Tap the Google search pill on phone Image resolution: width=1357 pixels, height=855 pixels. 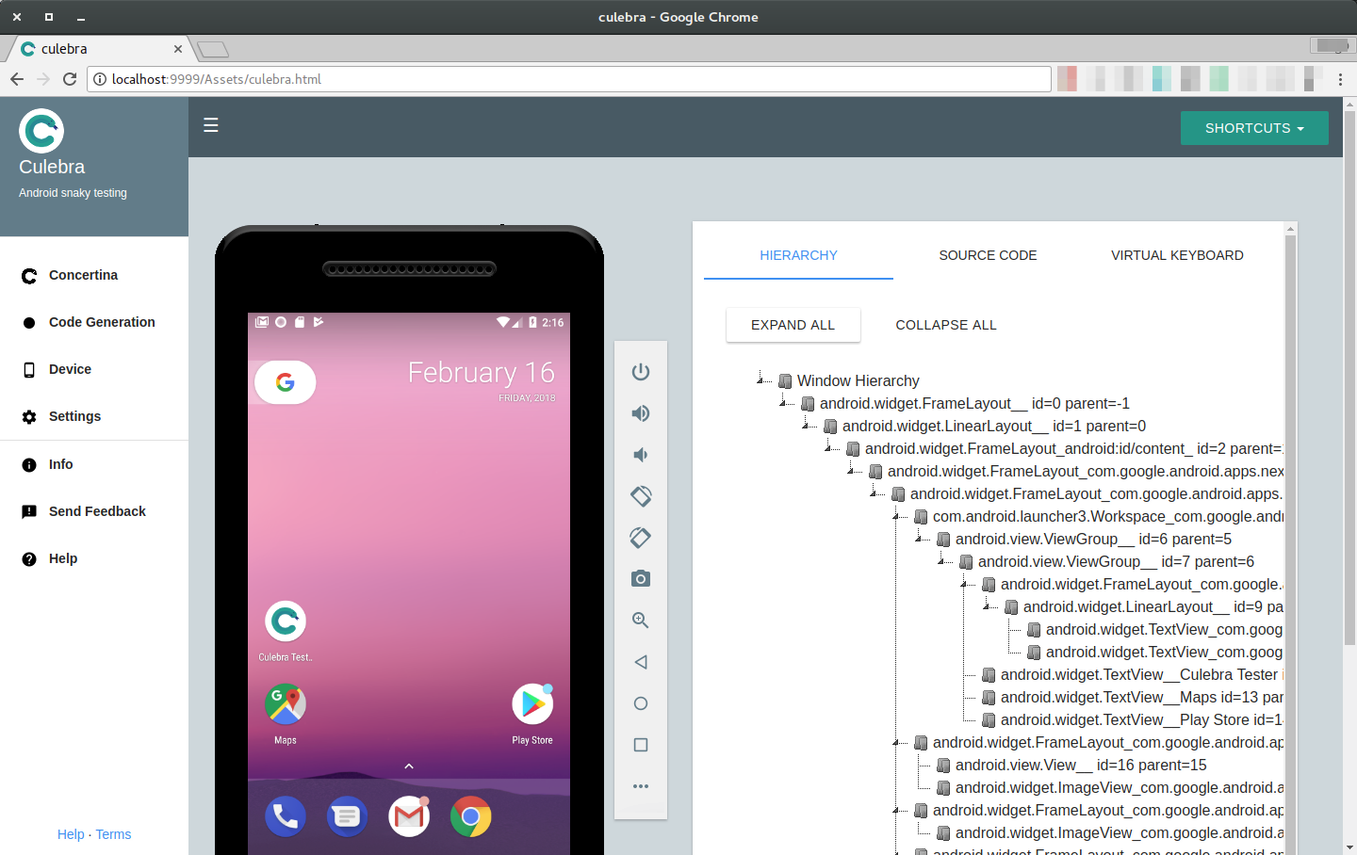coord(286,382)
